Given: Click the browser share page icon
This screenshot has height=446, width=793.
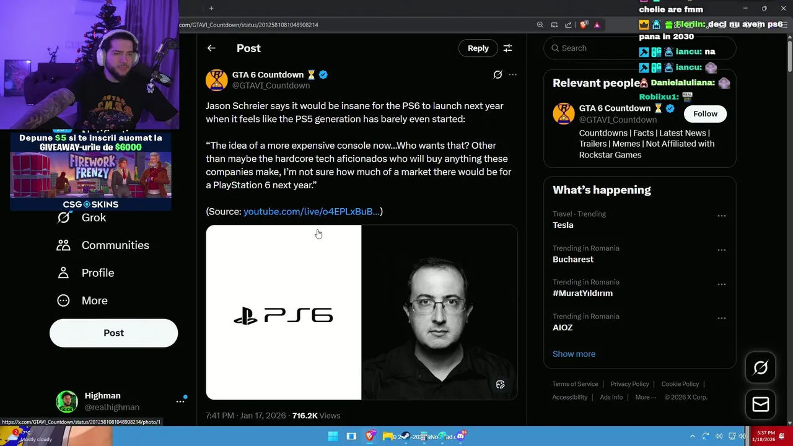Looking at the screenshot, I should 568,25.
